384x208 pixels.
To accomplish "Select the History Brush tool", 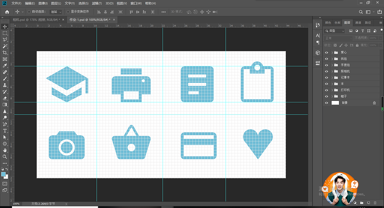I will click(5, 92).
